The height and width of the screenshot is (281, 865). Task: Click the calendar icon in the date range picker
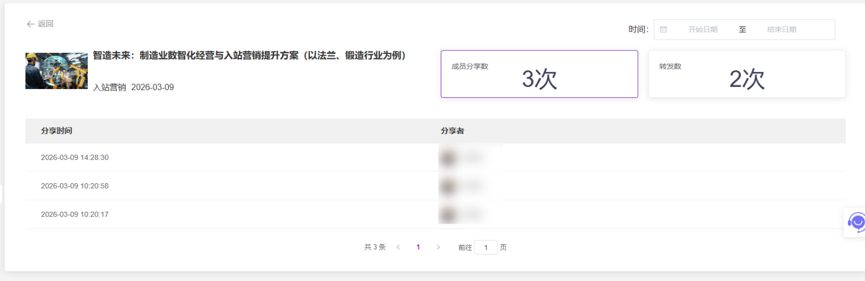pos(663,30)
